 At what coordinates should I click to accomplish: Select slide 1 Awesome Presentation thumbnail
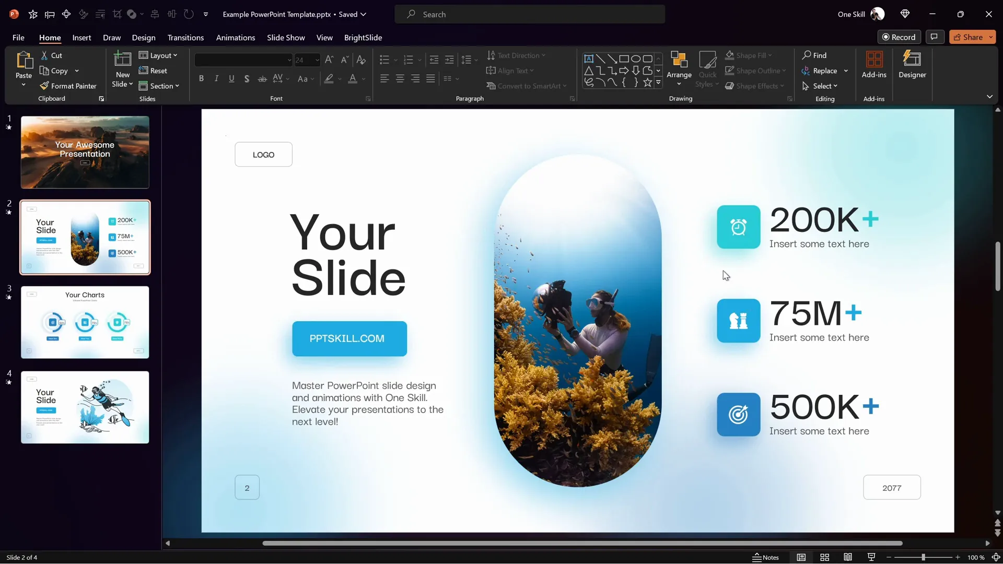click(x=85, y=152)
